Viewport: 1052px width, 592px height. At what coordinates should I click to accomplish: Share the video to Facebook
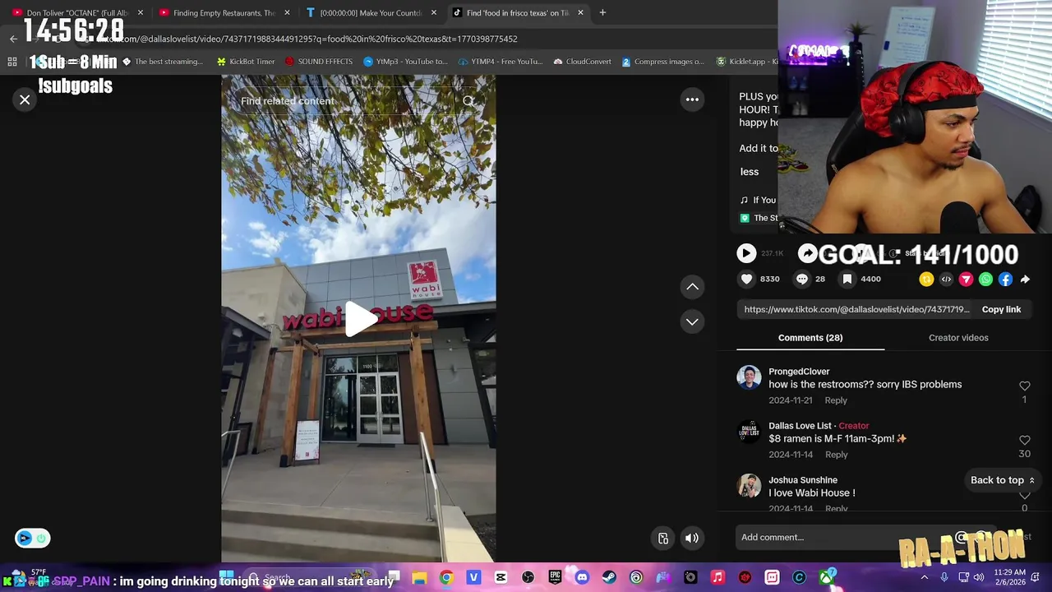tap(1005, 280)
